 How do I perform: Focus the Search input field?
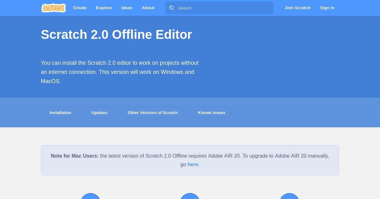[x=219, y=8]
